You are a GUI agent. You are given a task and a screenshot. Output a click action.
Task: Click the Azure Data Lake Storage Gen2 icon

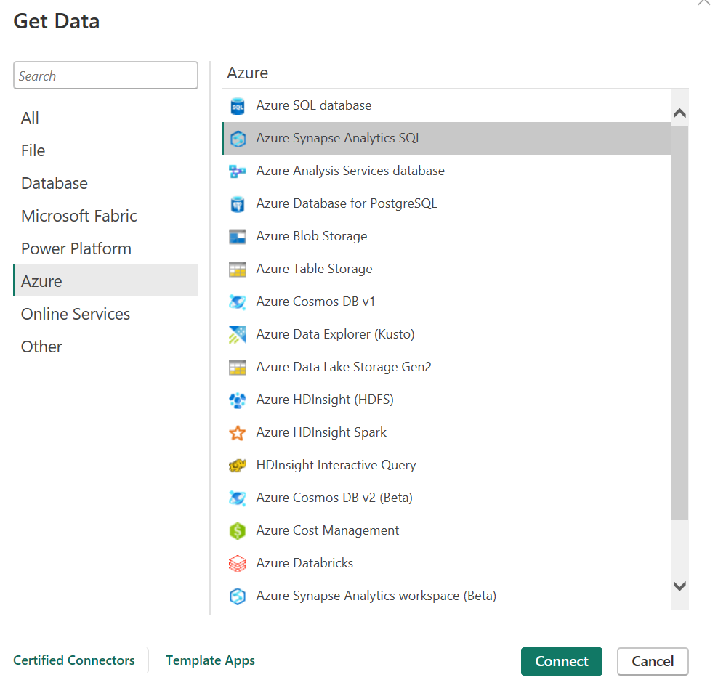pos(238,367)
